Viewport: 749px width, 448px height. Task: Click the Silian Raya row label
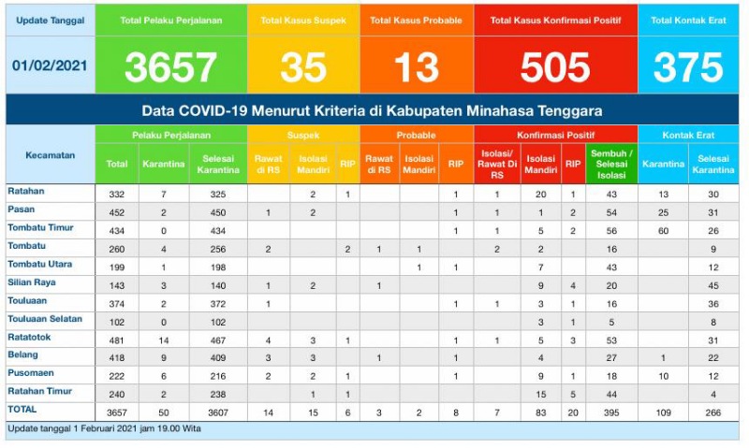(32, 282)
